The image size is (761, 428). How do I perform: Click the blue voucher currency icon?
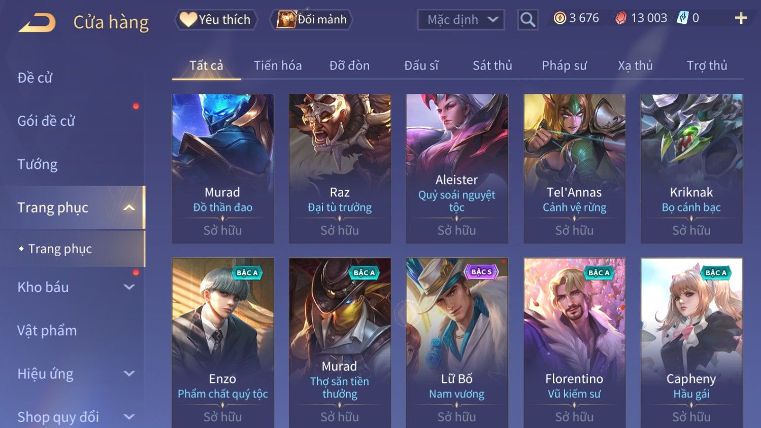[x=683, y=18]
